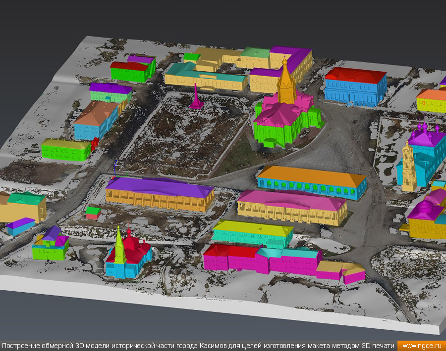Open the www.ngce.ru link

(422, 346)
